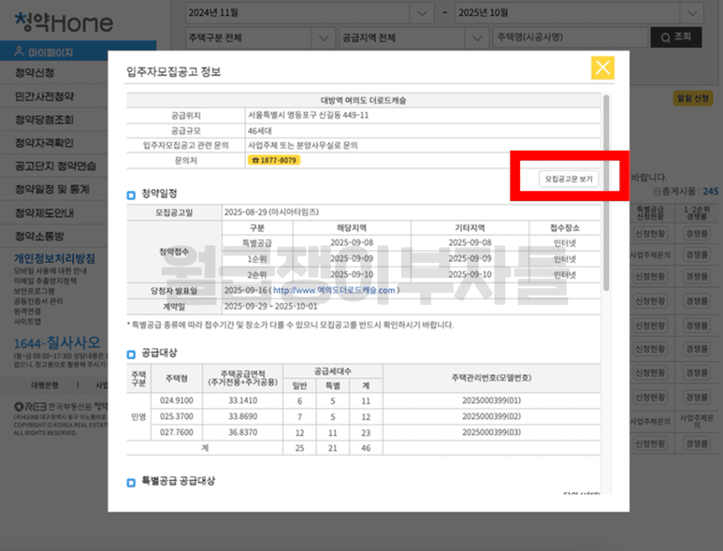Open 청약자격확인 in the sidebar menu
Viewport: 723px width, 551px height.
click(44, 143)
